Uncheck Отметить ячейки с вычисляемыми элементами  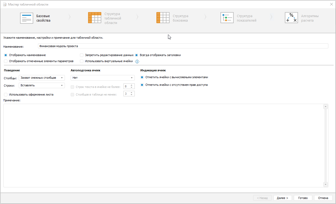coord(142,77)
